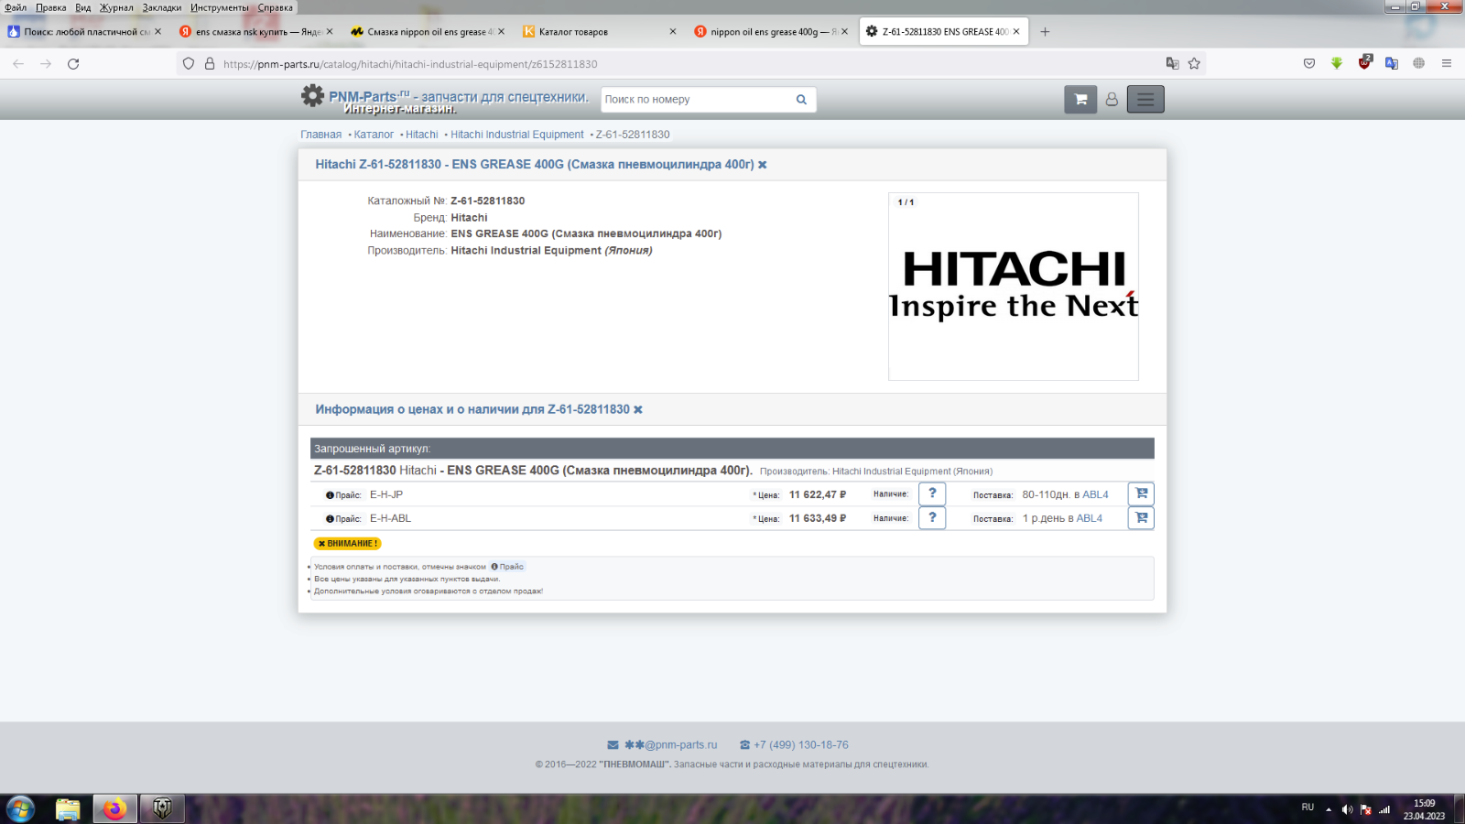Collapse the price and availability section
The width and height of the screenshot is (1465, 824).
tap(638, 410)
